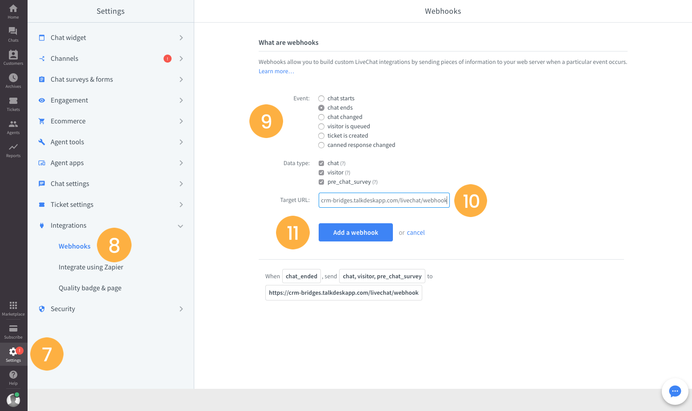Click the user avatar at sidebar bottom
The width and height of the screenshot is (692, 411).
(13, 400)
